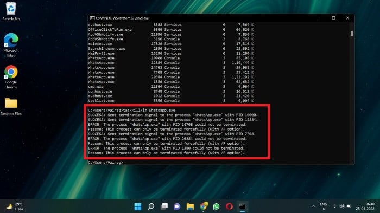Click the tasklist.exe process row
The width and height of the screenshot is (380, 213).
171,101
